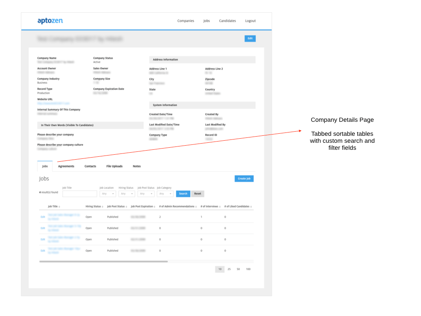Click the Search button in job filters
This screenshot has height=316, width=421.
click(183, 194)
